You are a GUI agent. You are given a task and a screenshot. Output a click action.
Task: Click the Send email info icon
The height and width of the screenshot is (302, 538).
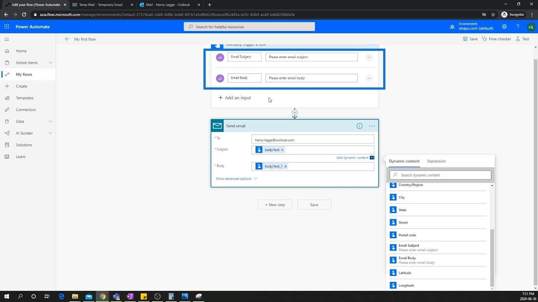point(359,126)
